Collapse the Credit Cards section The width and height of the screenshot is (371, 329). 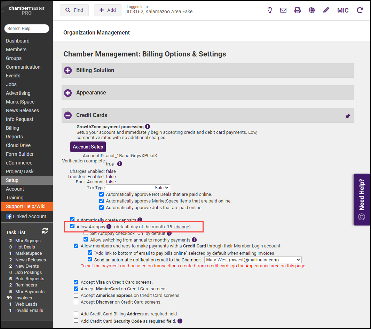click(68, 115)
